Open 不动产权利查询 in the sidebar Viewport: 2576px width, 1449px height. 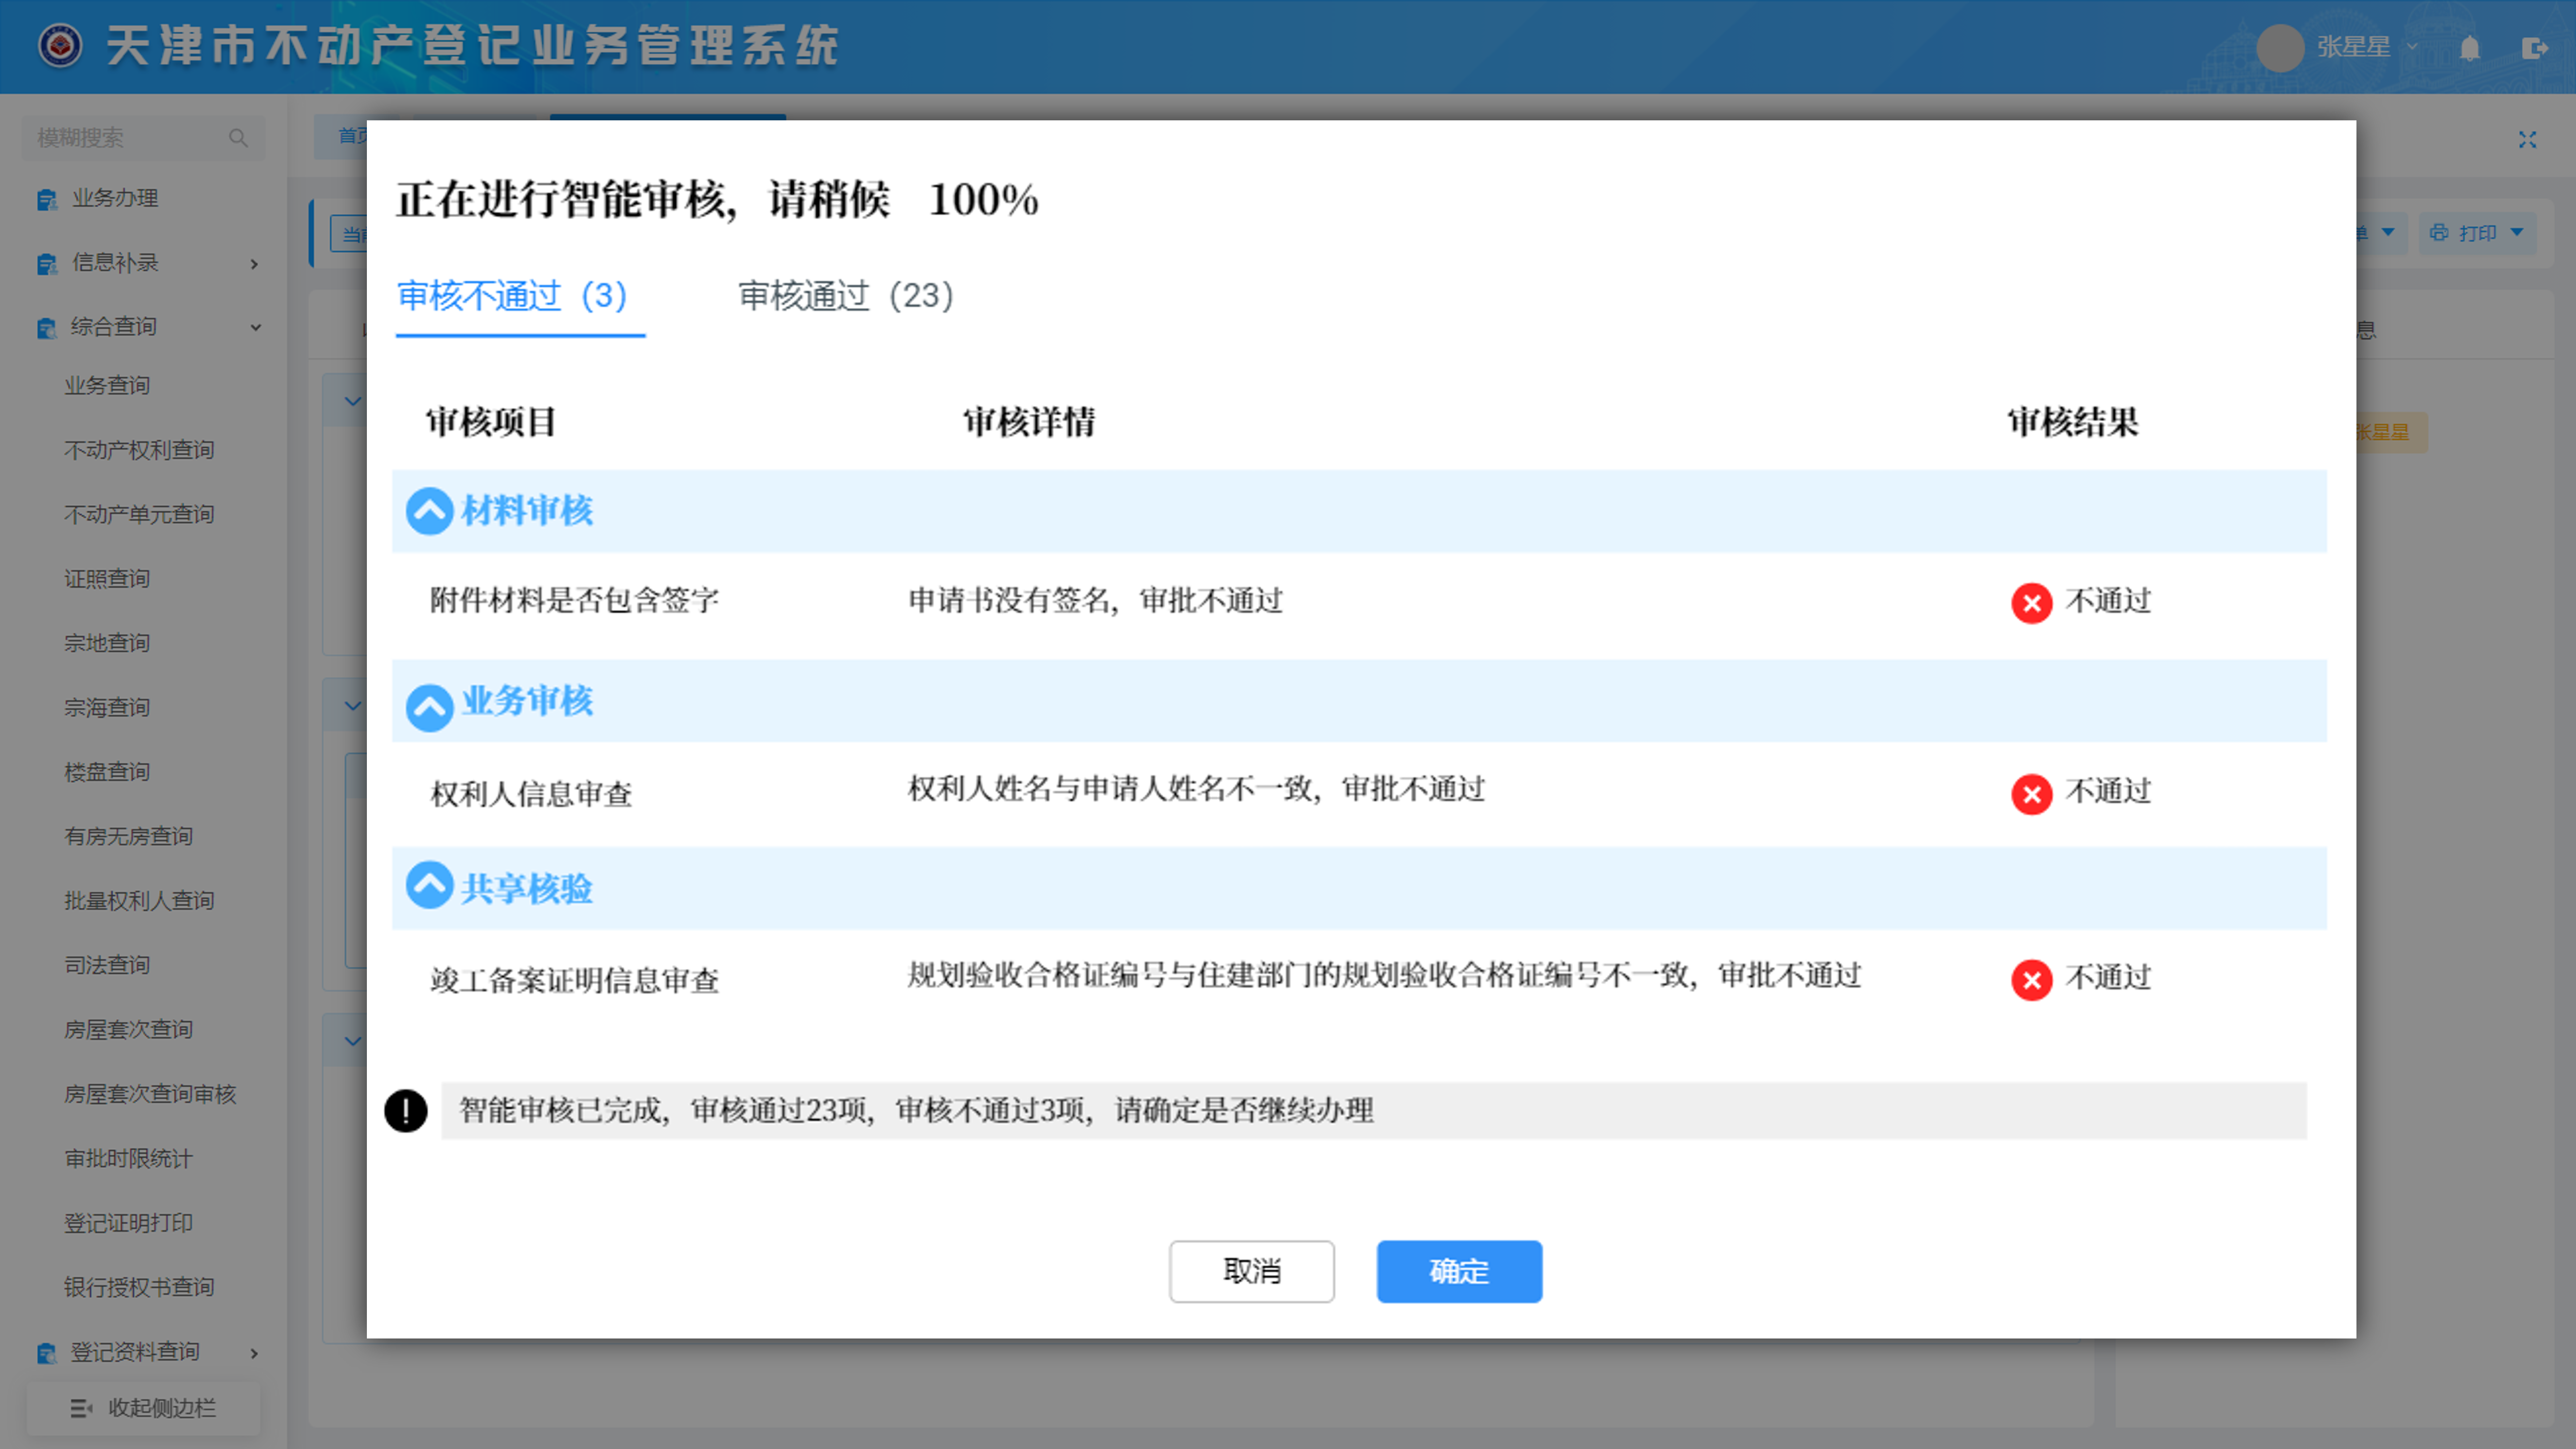tap(139, 450)
